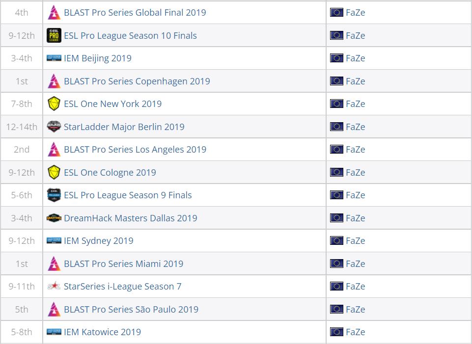Click the ESL One Cologne 2019 shield icon
Image resolution: width=472 pixels, height=344 pixels.
tap(54, 172)
